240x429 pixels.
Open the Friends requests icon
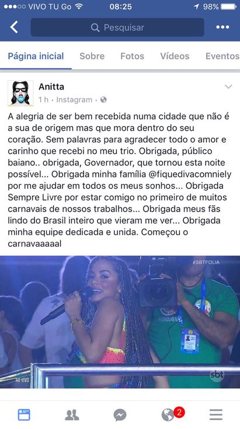72,415
